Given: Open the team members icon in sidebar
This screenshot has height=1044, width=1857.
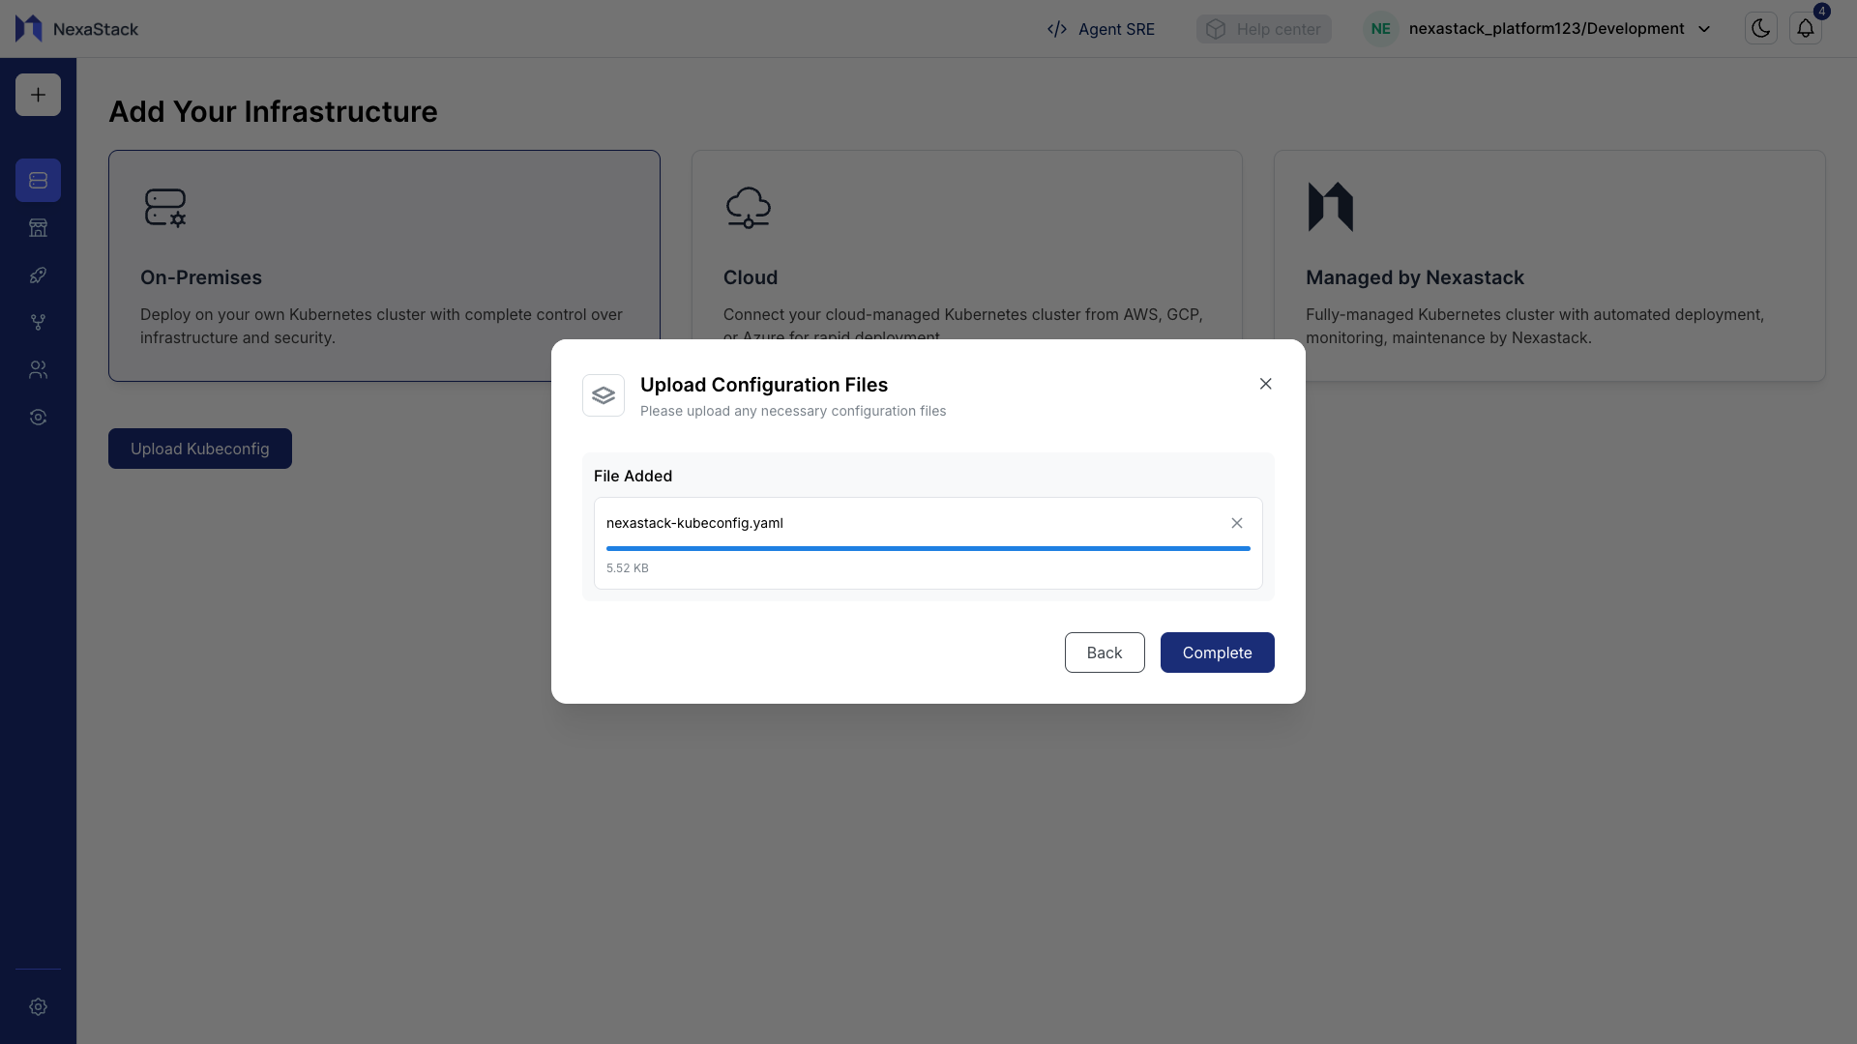Looking at the screenshot, I should pyautogui.click(x=38, y=369).
